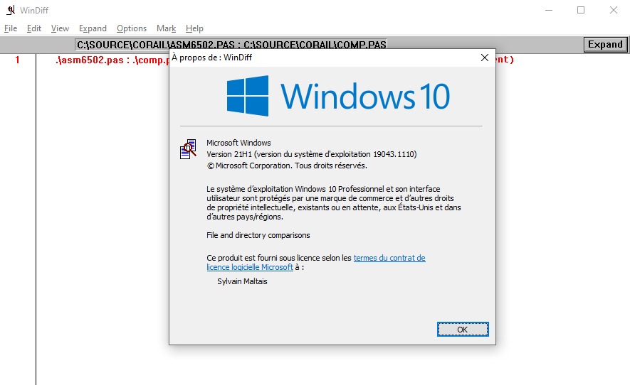
Task: Open the Help menu
Action: tap(194, 28)
